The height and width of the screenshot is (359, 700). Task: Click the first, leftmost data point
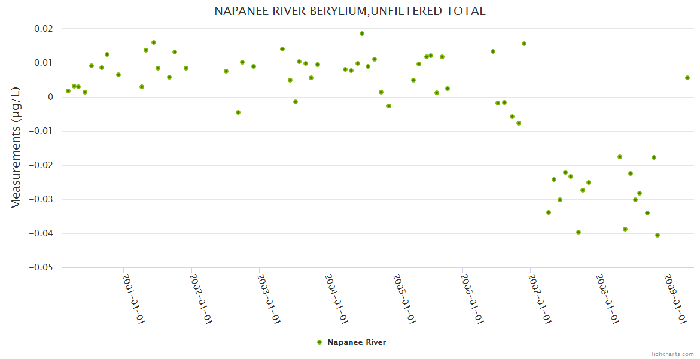(x=68, y=91)
